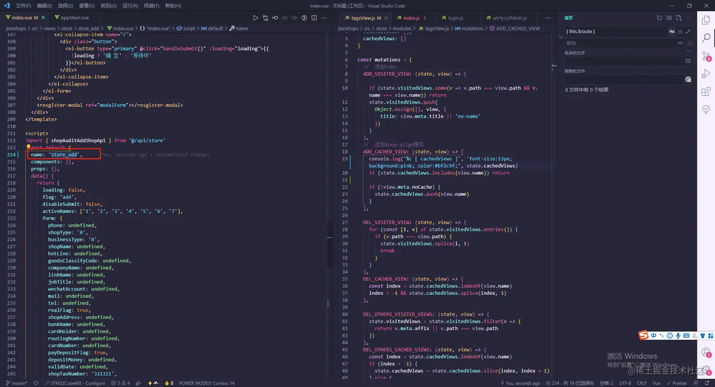Toggle Match Case in search box
This screenshot has width=715, height=387.
(671, 31)
